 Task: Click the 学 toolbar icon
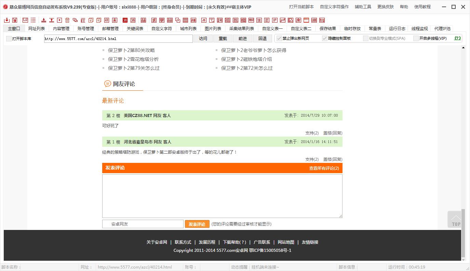click(162, 20)
